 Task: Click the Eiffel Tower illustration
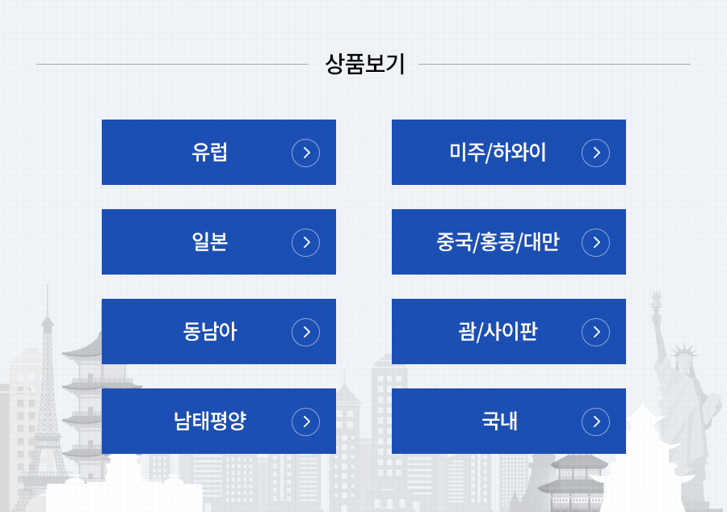45,398
